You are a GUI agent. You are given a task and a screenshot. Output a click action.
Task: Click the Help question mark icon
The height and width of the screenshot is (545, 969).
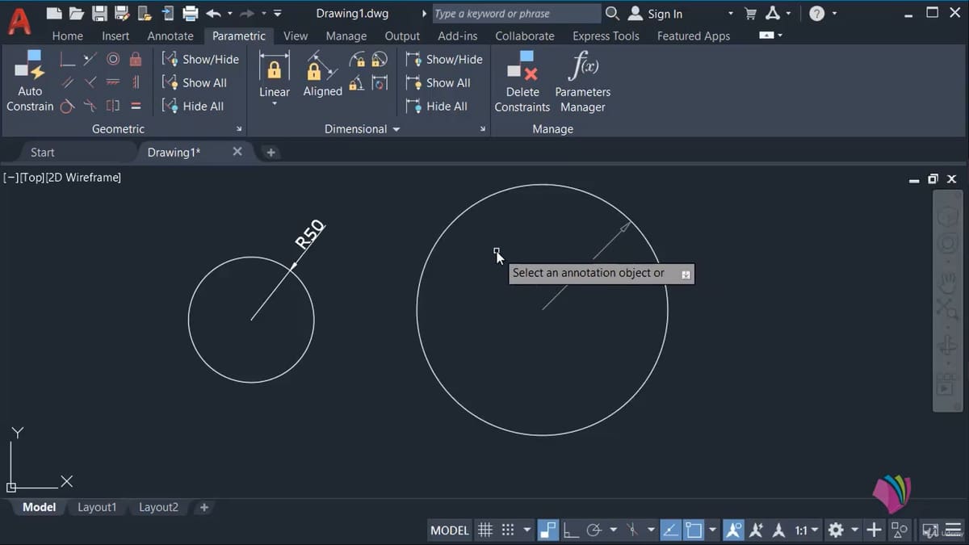tap(817, 13)
